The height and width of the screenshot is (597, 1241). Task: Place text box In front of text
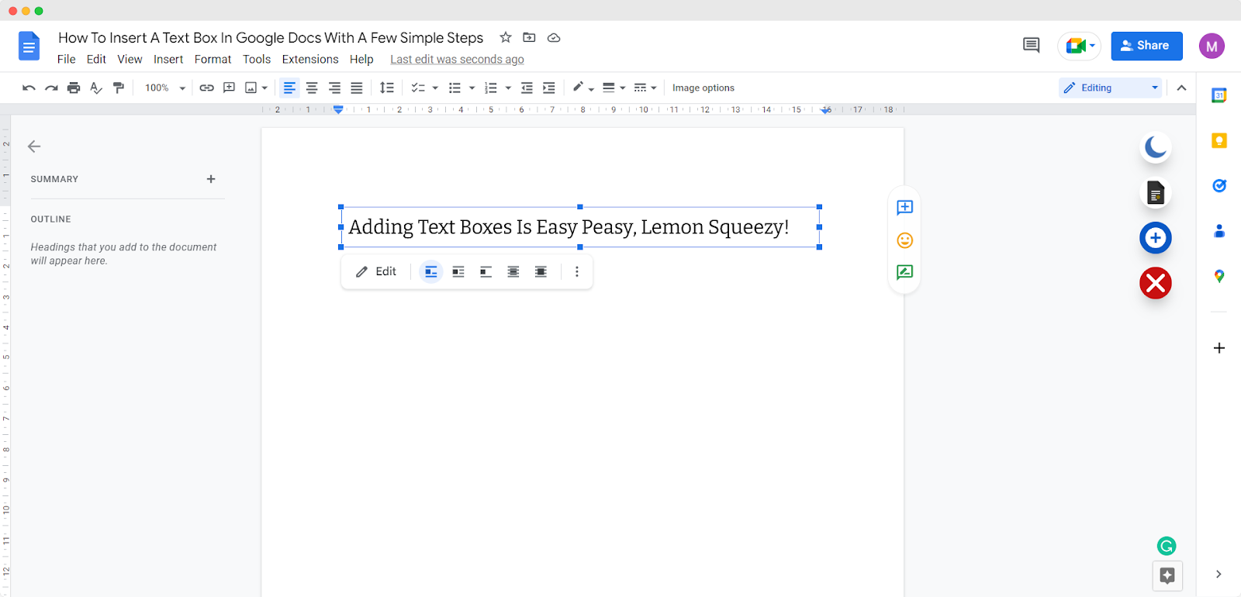coord(541,272)
